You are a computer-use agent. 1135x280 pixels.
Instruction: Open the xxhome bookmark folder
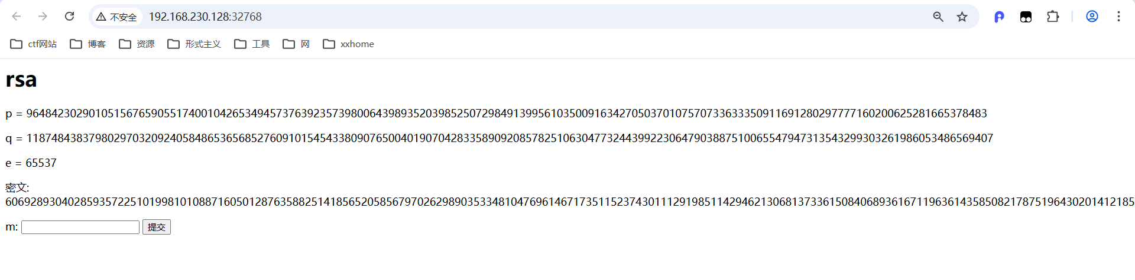pos(348,44)
